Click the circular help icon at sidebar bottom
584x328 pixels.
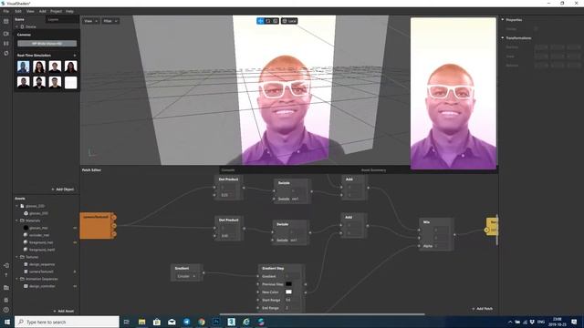(x=6, y=310)
